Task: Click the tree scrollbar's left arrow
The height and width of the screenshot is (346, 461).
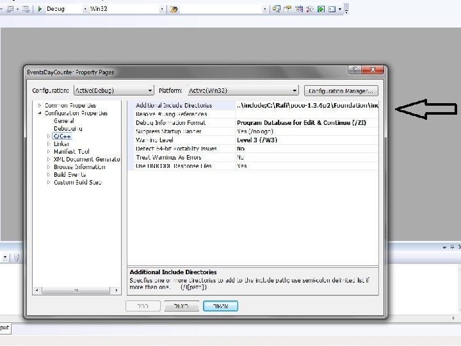Action: coord(36,290)
